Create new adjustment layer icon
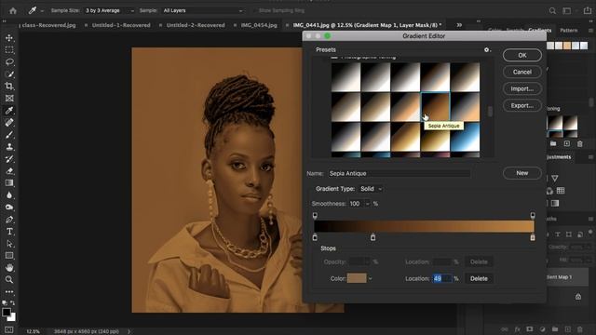Image resolution: width=596 pixels, height=335 pixels. click(542, 329)
